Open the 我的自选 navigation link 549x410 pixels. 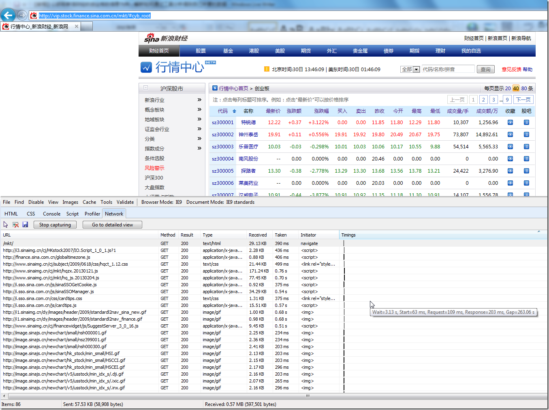[x=471, y=51]
